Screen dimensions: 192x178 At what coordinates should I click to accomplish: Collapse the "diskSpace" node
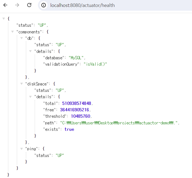pos(22,84)
